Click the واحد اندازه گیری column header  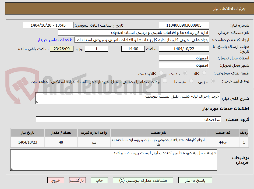[94, 133]
